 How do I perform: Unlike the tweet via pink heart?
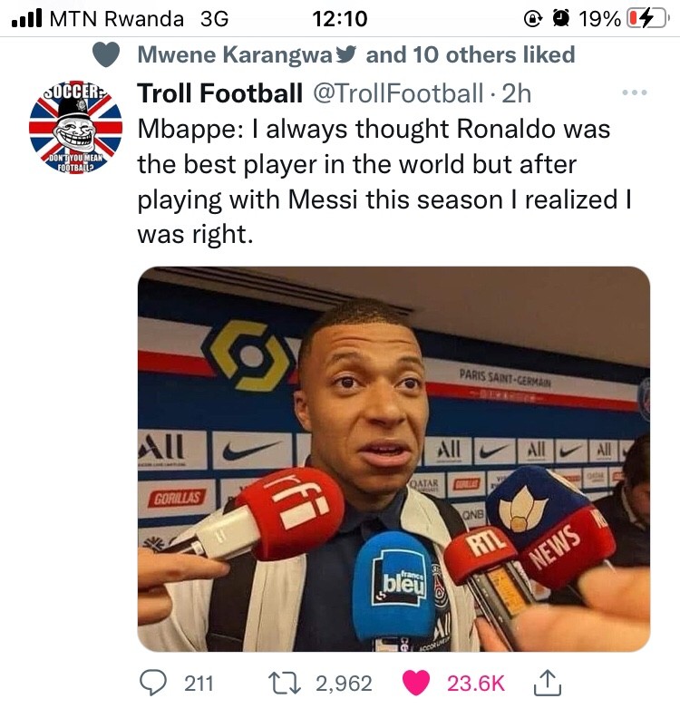click(x=416, y=683)
